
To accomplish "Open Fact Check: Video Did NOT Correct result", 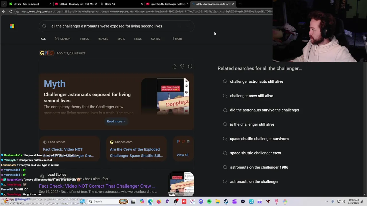I will 97,186.
